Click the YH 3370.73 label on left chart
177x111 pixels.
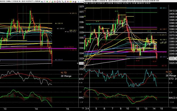pos(73,13)
